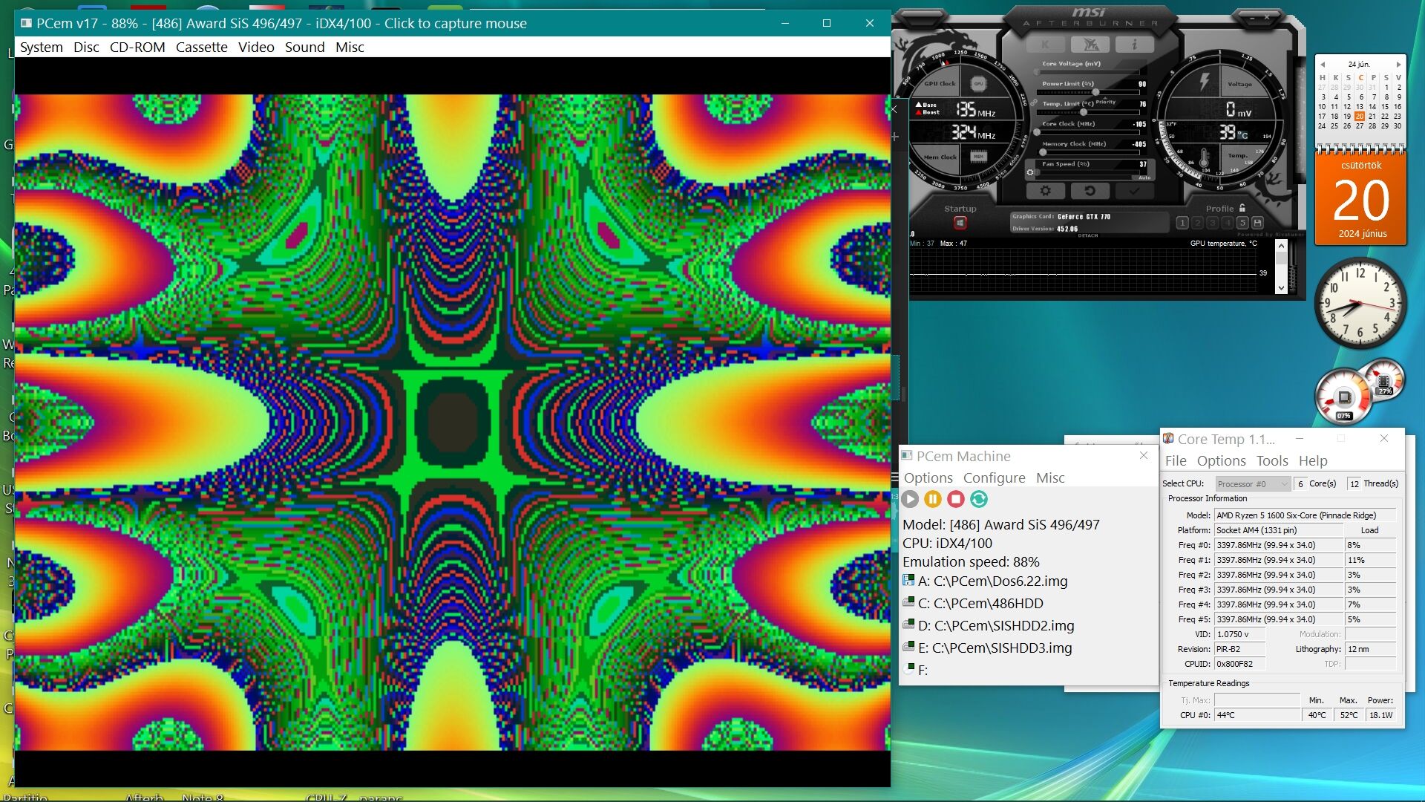Click the MSI Kombustor 'K' button
This screenshot has width=1425, height=802.
(x=1046, y=45)
